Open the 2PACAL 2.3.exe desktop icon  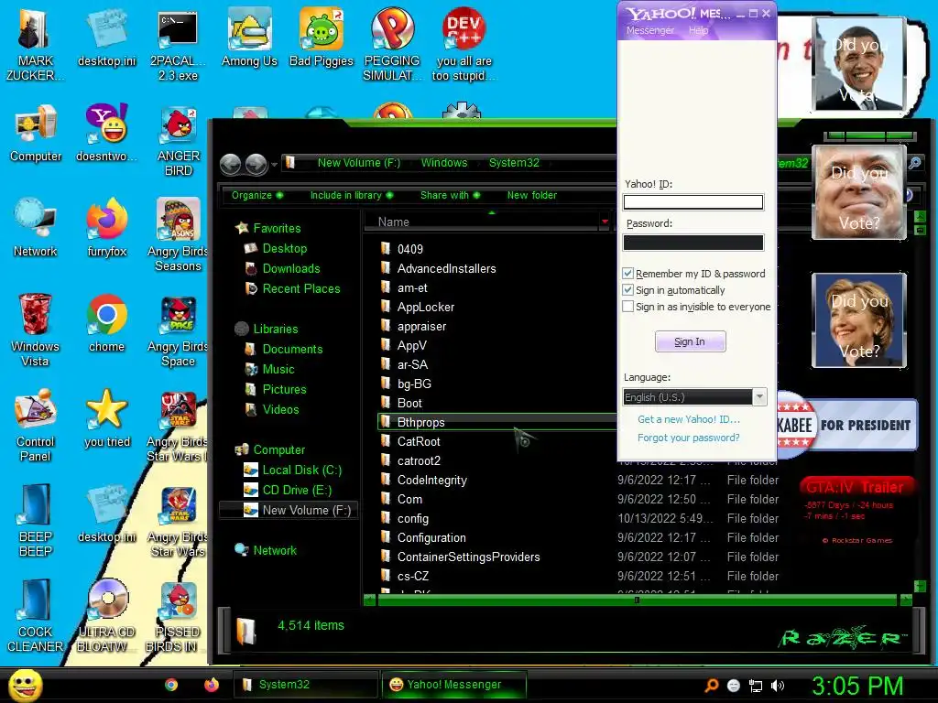point(178,44)
